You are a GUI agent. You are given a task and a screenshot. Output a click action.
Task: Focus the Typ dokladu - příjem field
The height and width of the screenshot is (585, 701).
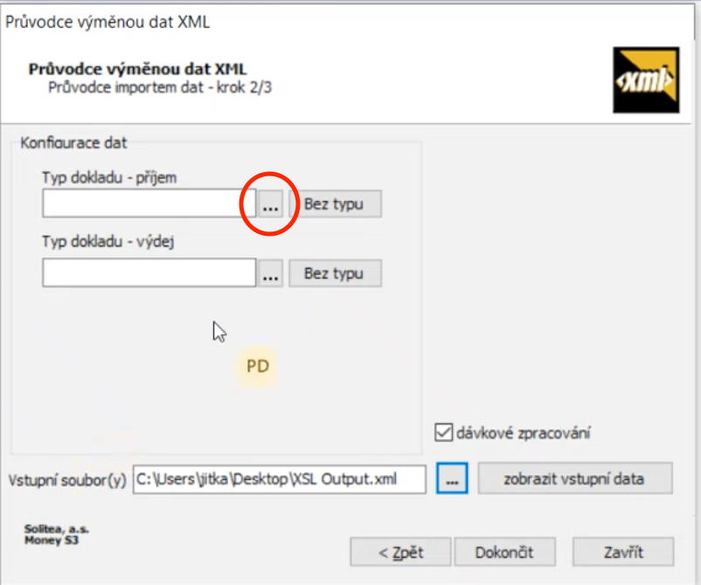(149, 203)
